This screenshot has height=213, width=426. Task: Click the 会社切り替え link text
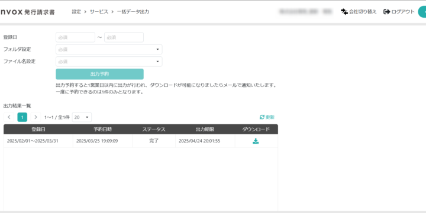click(x=363, y=12)
